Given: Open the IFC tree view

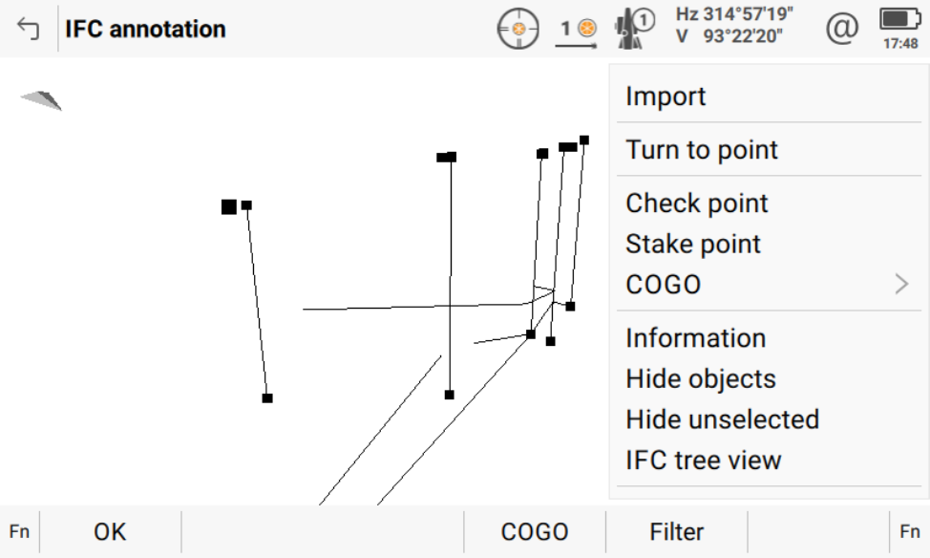Looking at the screenshot, I should coord(703,460).
